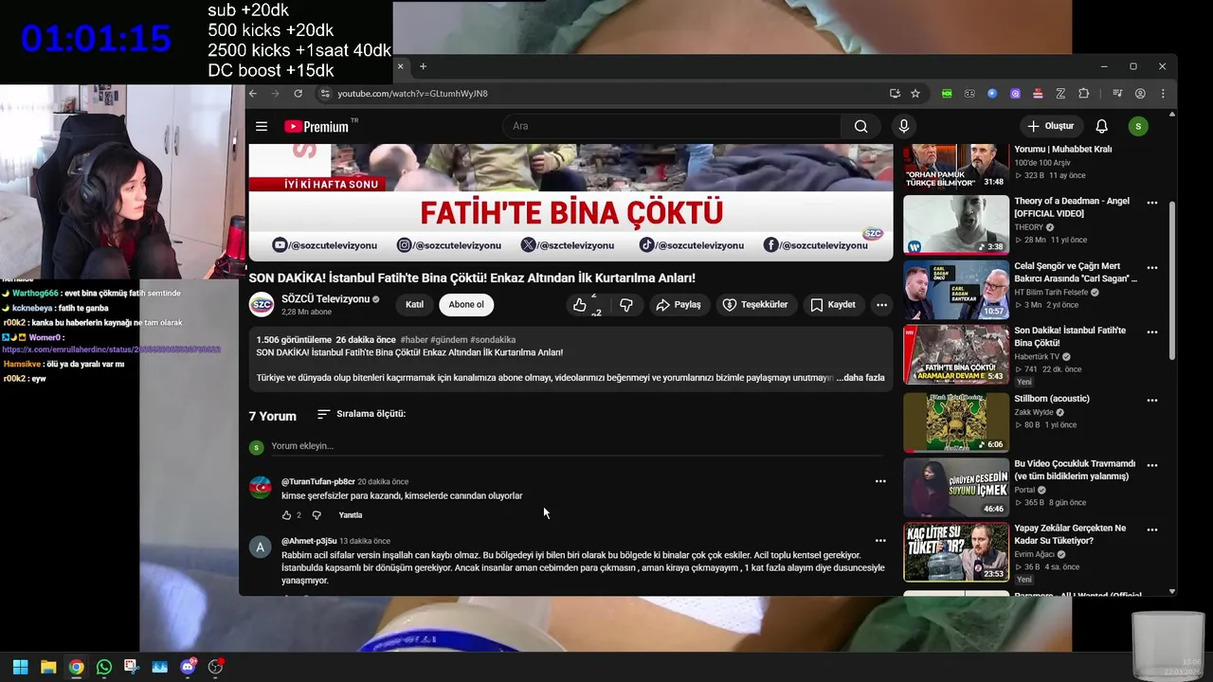Image resolution: width=1213 pixels, height=682 pixels.
Task: Click the Teşekkürler thanks button
Action: (x=755, y=304)
